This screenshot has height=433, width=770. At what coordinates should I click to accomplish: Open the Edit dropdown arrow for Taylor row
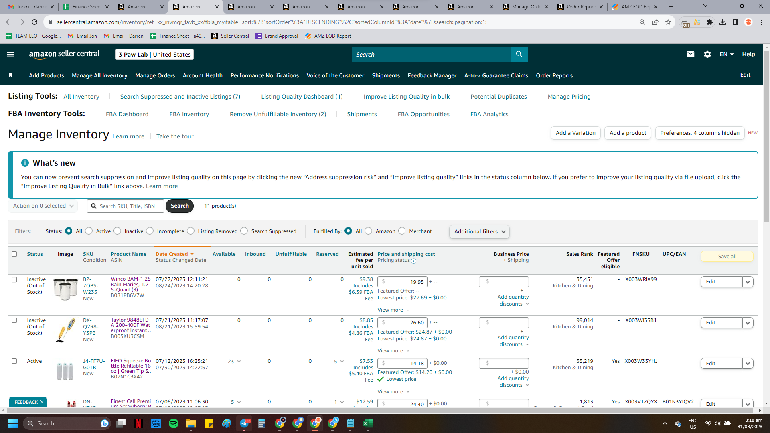tap(748, 323)
